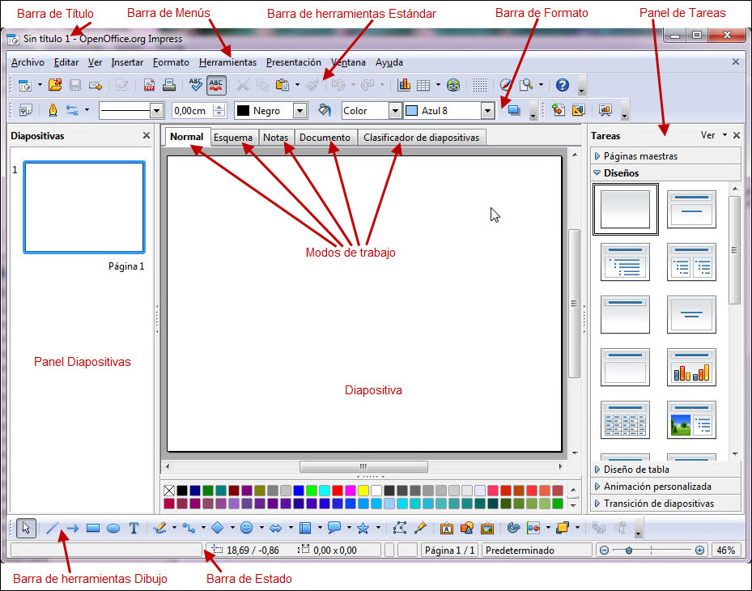
Task: Click the 46% zoom percentage field
Action: pyautogui.click(x=725, y=551)
